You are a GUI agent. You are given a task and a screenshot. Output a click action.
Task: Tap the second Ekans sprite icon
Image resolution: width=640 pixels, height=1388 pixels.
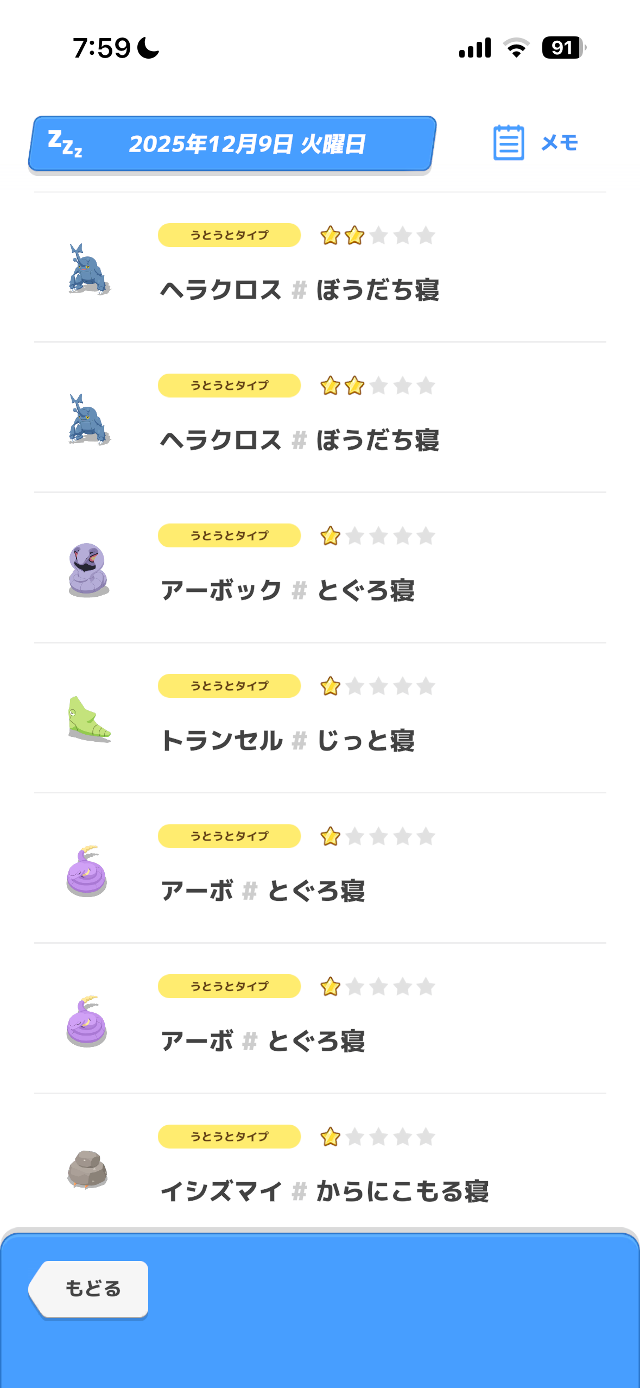click(87, 1021)
